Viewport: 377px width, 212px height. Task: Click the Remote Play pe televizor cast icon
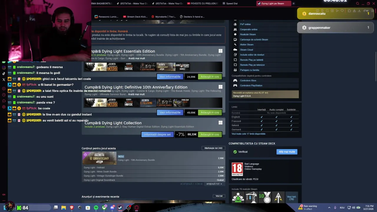pos(235,65)
